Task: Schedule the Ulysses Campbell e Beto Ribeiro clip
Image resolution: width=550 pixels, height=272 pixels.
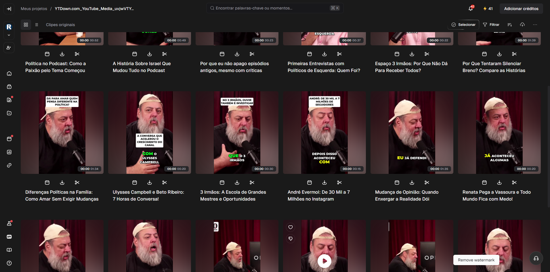Action: click(x=135, y=182)
